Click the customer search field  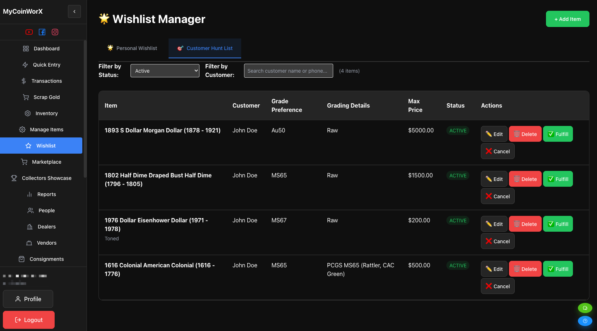click(x=288, y=71)
